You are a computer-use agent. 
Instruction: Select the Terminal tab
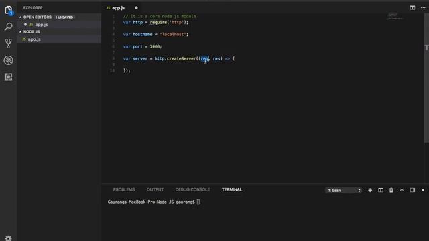(x=232, y=189)
